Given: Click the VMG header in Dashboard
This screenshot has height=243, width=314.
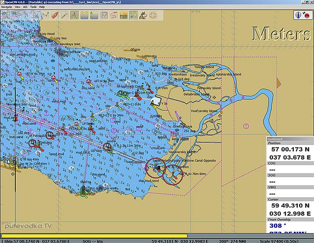Looking at the screenshot, I should click(290, 187).
